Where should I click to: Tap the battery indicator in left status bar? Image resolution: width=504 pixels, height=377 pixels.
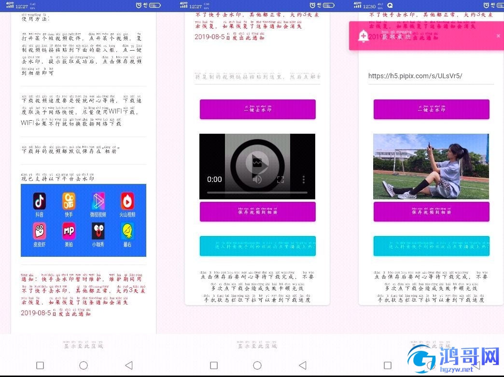pos(155,5)
